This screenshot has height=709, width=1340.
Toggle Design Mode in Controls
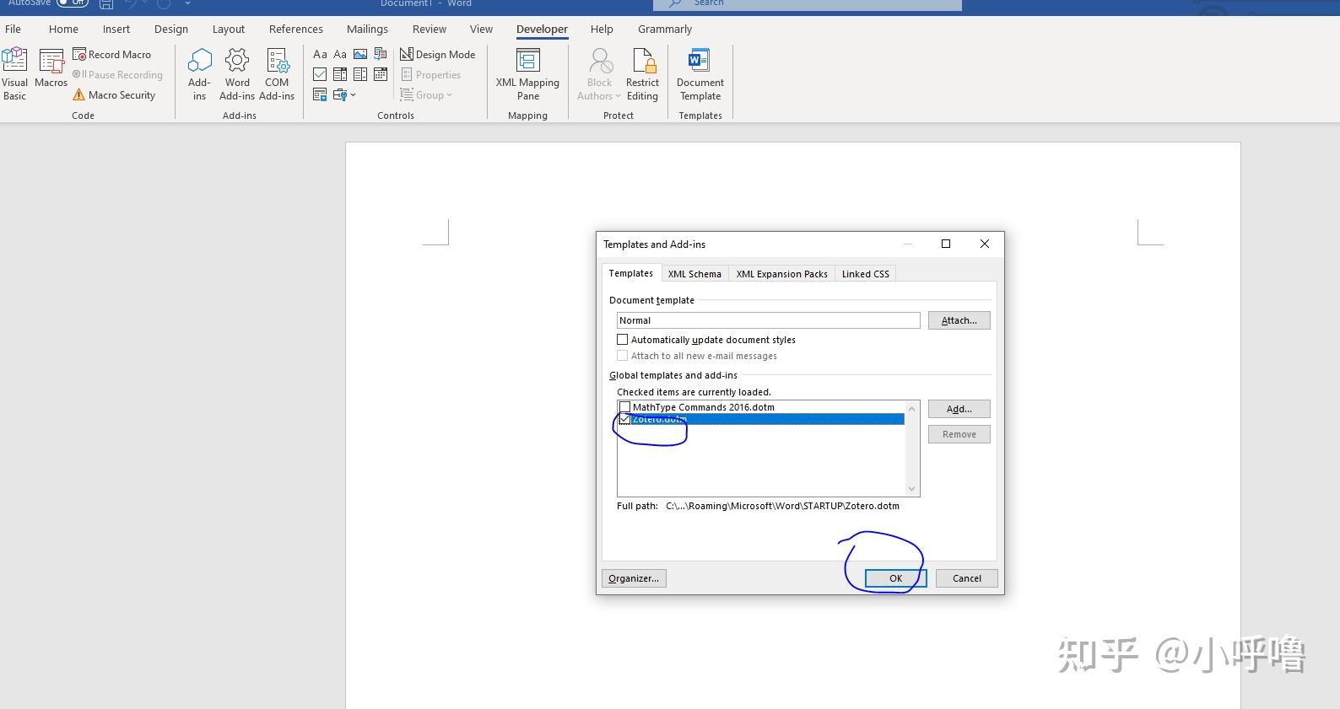pyautogui.click(x=437, y=54)
